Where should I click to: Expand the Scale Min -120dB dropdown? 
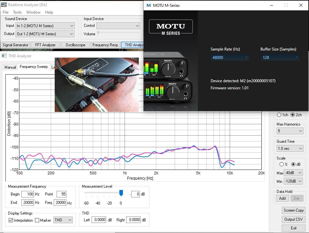pyautogui.click(x=293, y=181)
